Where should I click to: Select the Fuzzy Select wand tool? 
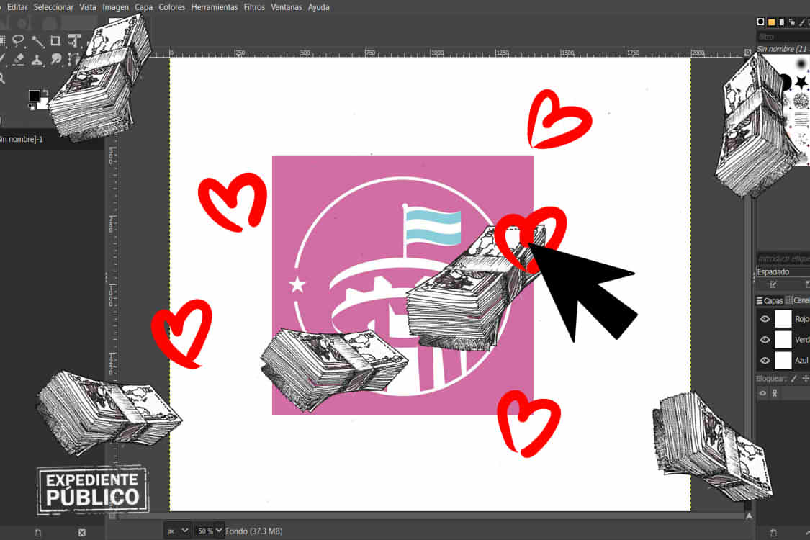click(x=37, y=41)
